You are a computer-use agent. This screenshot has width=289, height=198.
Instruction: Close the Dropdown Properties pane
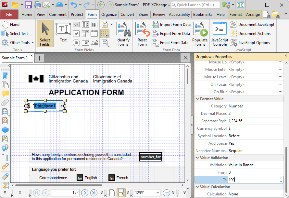286,55
